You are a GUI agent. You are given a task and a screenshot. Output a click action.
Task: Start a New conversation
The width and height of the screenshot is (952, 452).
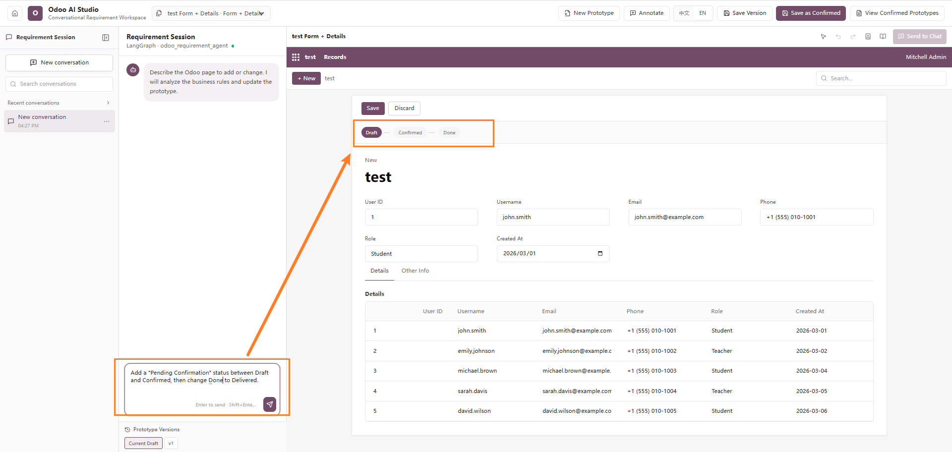coord(59,63)
